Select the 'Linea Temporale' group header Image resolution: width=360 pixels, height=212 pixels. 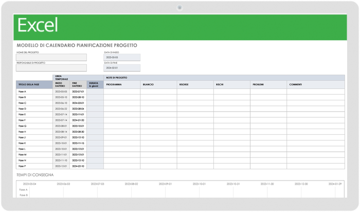(78, 78)
